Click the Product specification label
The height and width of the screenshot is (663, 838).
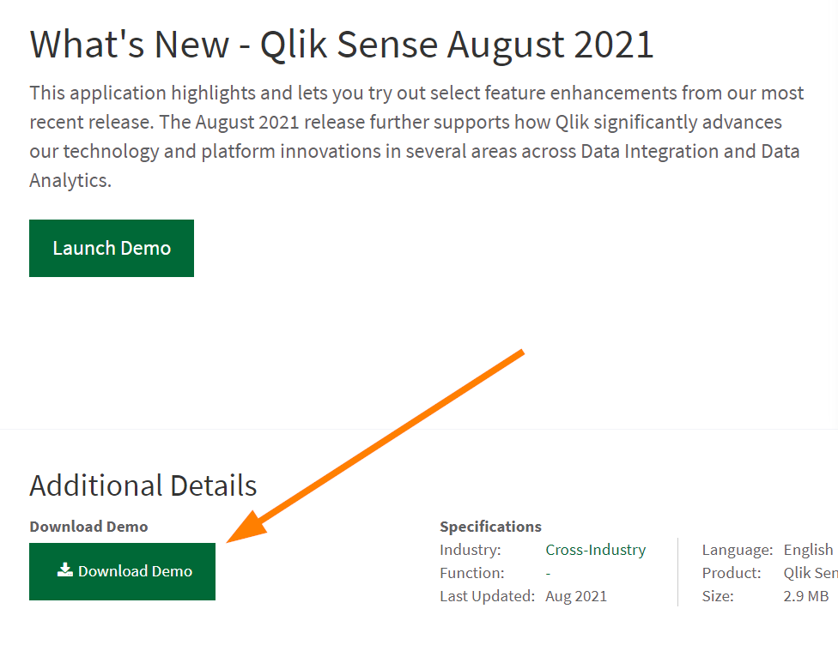(730, 572)
